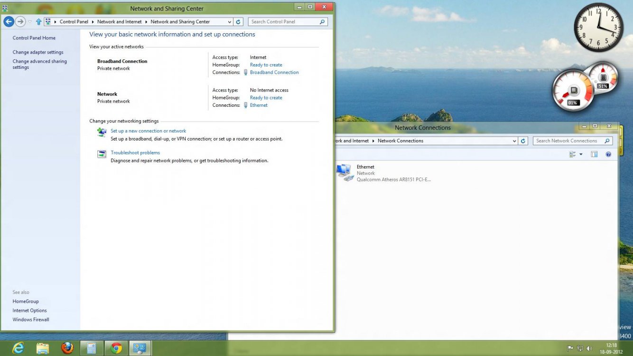Refresh the Network Connections window
633x356 pixels.
pyautogui.click(x=523, y=141)
